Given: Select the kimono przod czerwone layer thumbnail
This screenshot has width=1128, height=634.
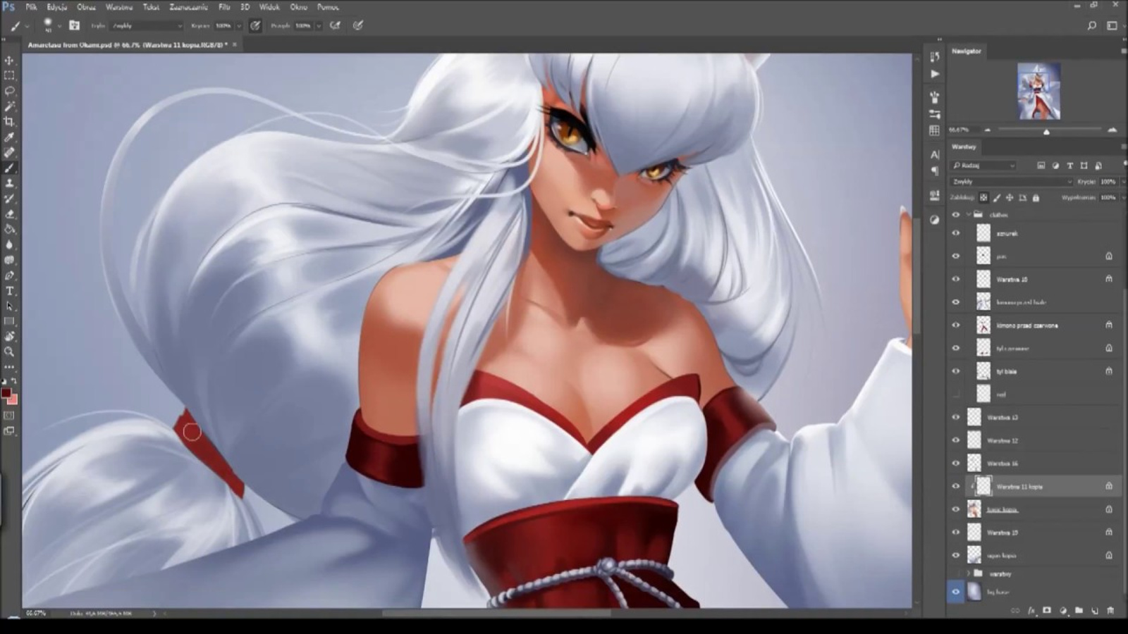Looking at the screenshot, I should pos(983,325).
